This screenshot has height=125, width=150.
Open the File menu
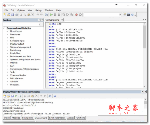click(x=6, y=10)
